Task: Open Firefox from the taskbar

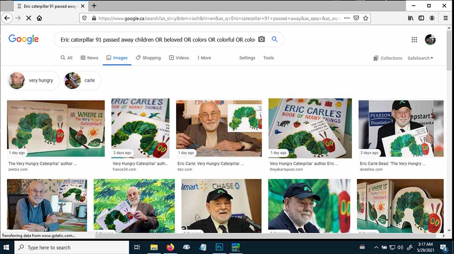Action: tap(170, 247)
